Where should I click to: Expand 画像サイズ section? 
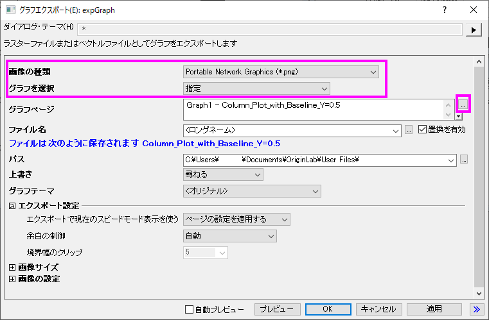coord(12,267)
